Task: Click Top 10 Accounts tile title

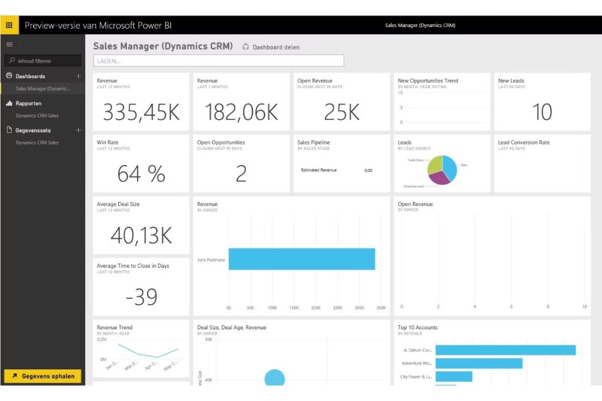Action: [417, 328]
